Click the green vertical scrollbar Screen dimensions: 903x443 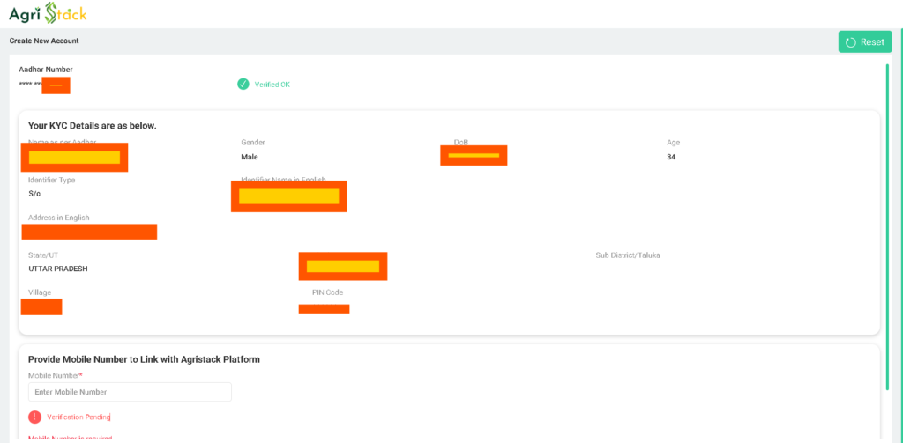point(887,227)
